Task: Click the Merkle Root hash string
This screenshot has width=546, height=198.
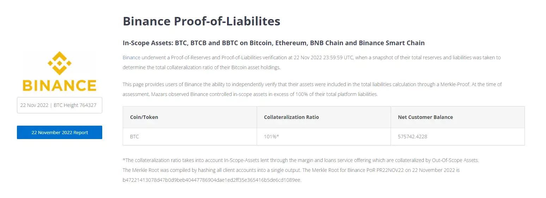Action: 211,180
